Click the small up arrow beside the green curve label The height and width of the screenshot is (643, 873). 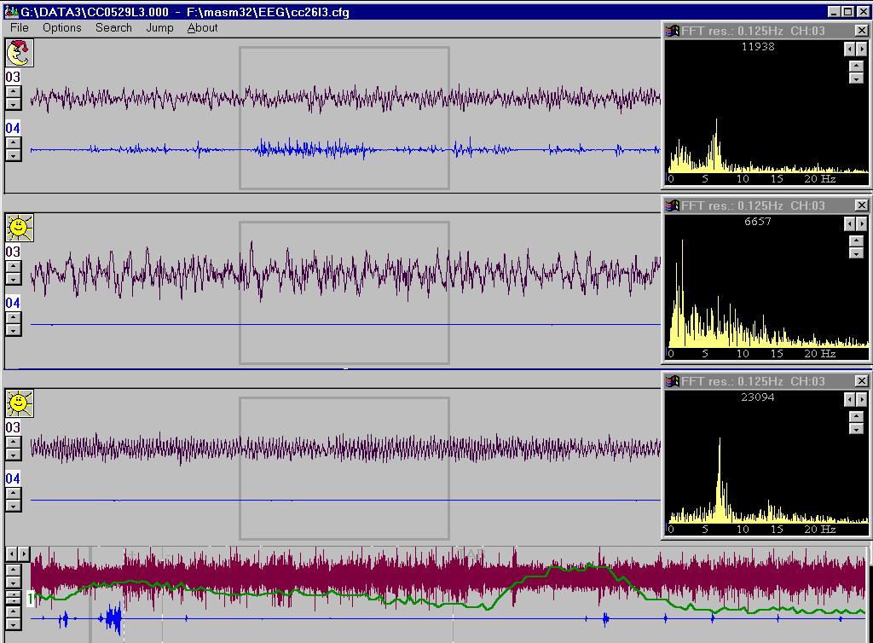[14, 594]
